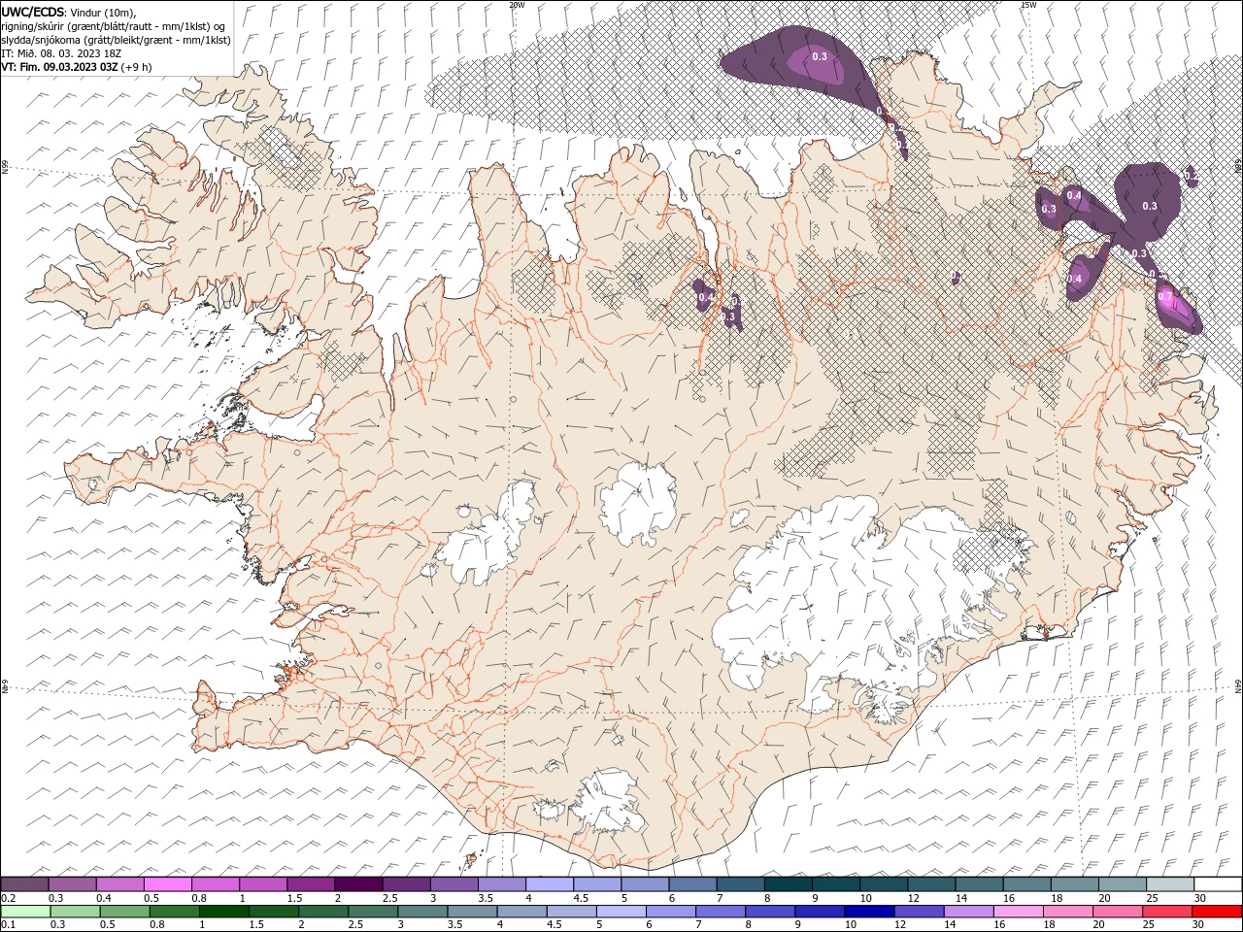
Task: Select the 12–14 slate teal snow swatch
Action: click(x=930, y=883)
